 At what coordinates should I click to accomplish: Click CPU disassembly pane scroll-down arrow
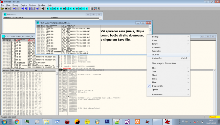(57, 67)
